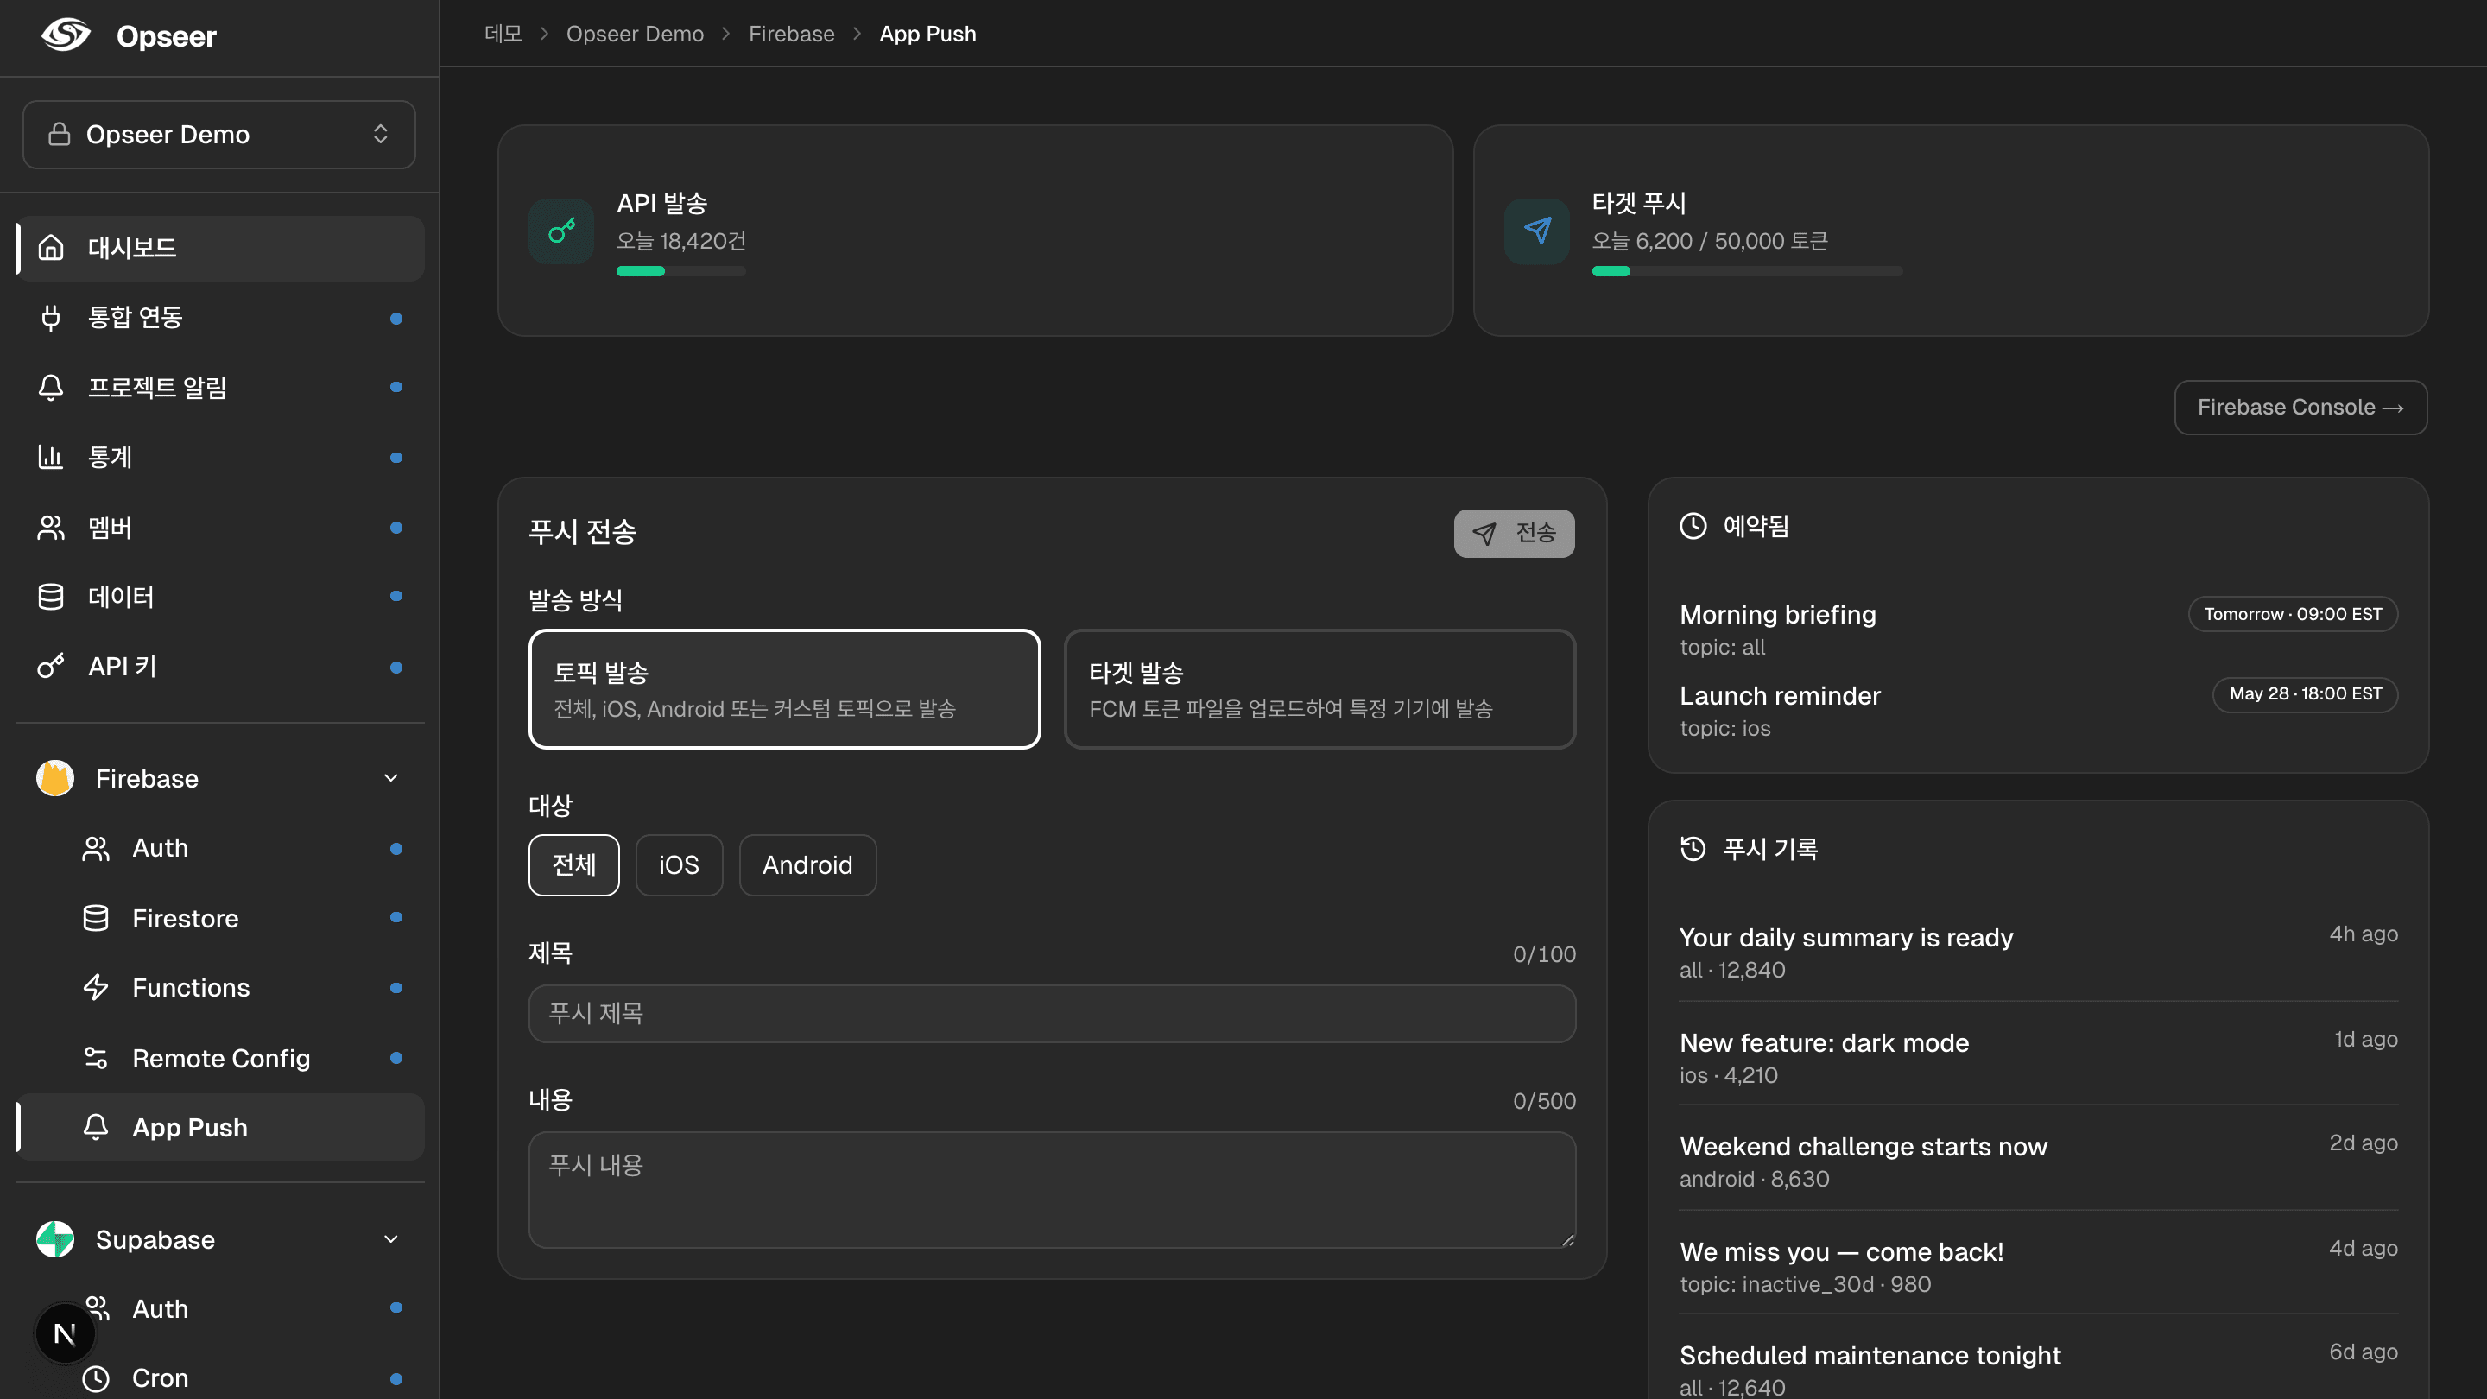Click the users icon beside Firebase Auth
The image size is (2487, 1399).
click(x=96, y=849)
